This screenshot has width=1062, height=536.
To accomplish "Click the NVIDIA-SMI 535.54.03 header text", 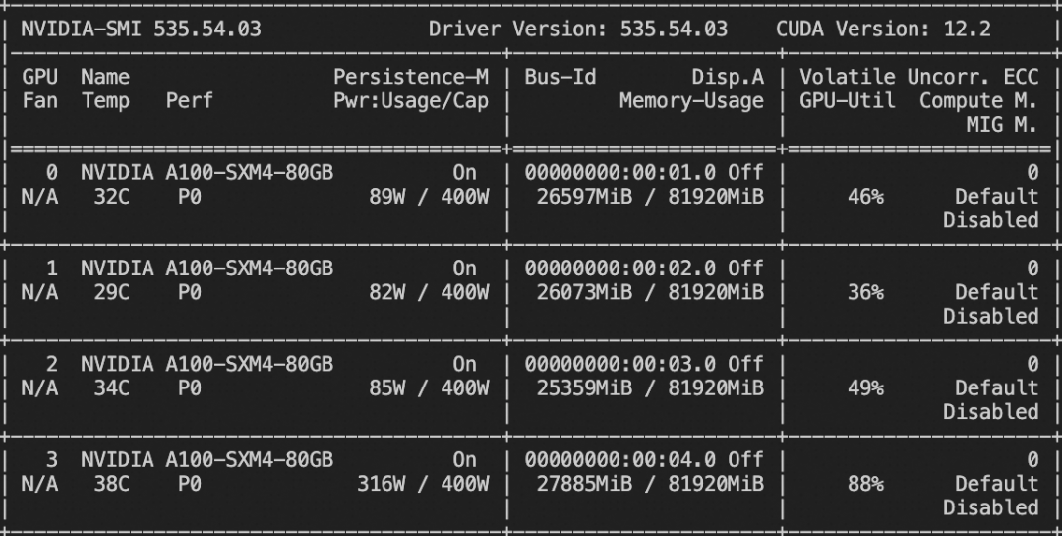I will pos(141,29).
